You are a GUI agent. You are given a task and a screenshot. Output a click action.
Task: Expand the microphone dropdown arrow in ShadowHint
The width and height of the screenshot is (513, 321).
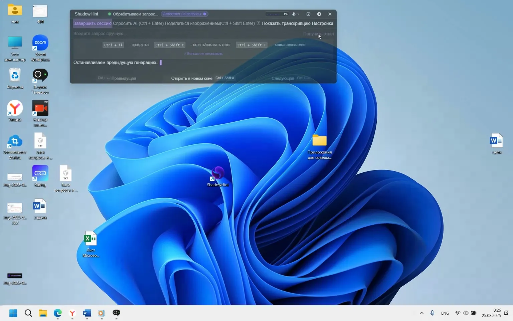(299, 14)
